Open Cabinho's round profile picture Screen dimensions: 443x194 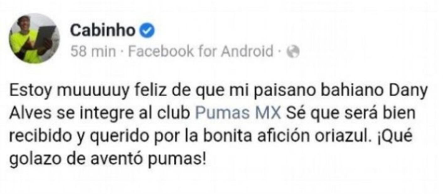click(x=34, y=38)
